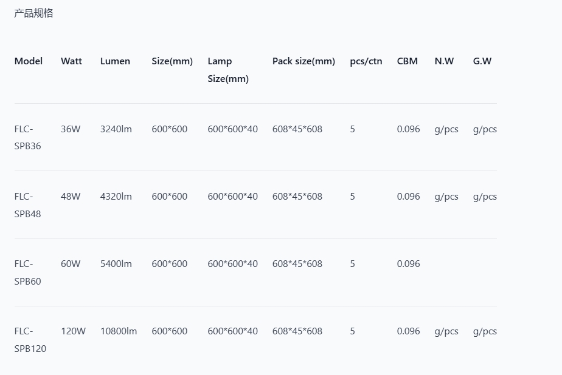Click the FLC-SPB36 model cell
Viewport: 562px width, 375px height.
point(27,138)
